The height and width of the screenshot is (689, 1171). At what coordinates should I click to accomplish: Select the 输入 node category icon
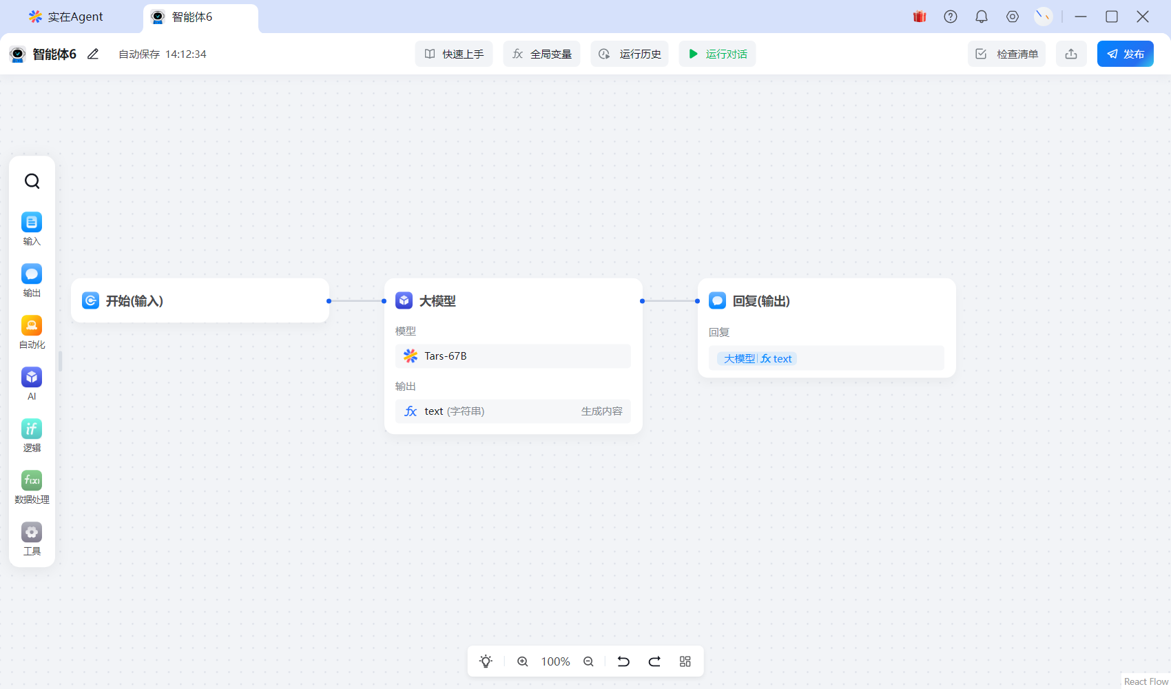click(32, 223)
